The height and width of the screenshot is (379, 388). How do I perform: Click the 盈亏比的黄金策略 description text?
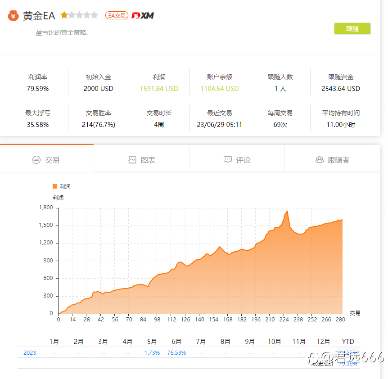click(x=63, y=33)
